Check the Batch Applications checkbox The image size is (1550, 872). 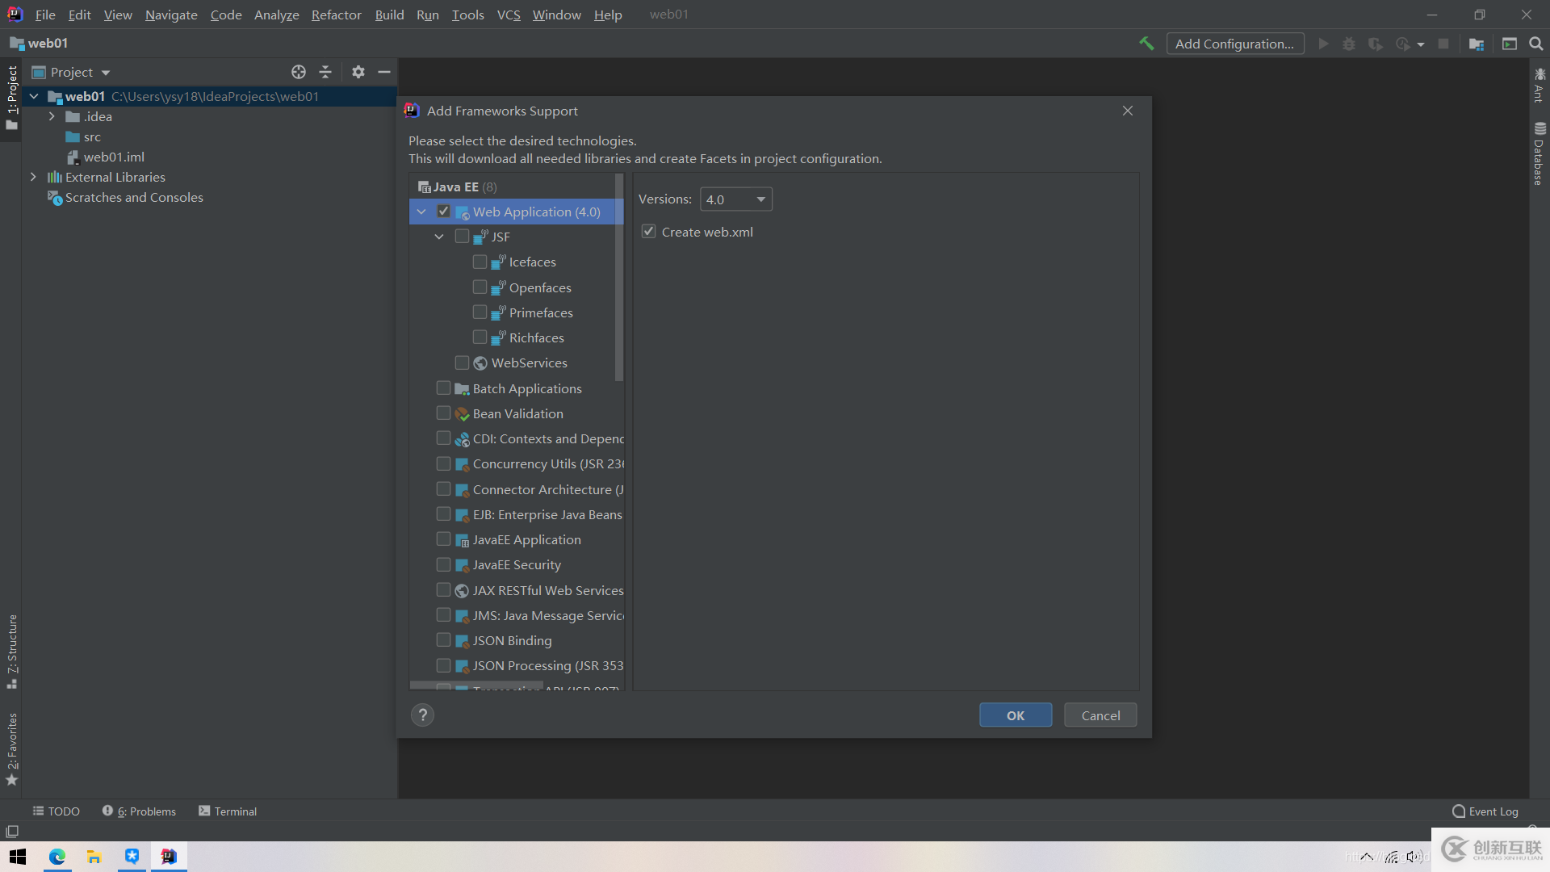pos(443,388)
